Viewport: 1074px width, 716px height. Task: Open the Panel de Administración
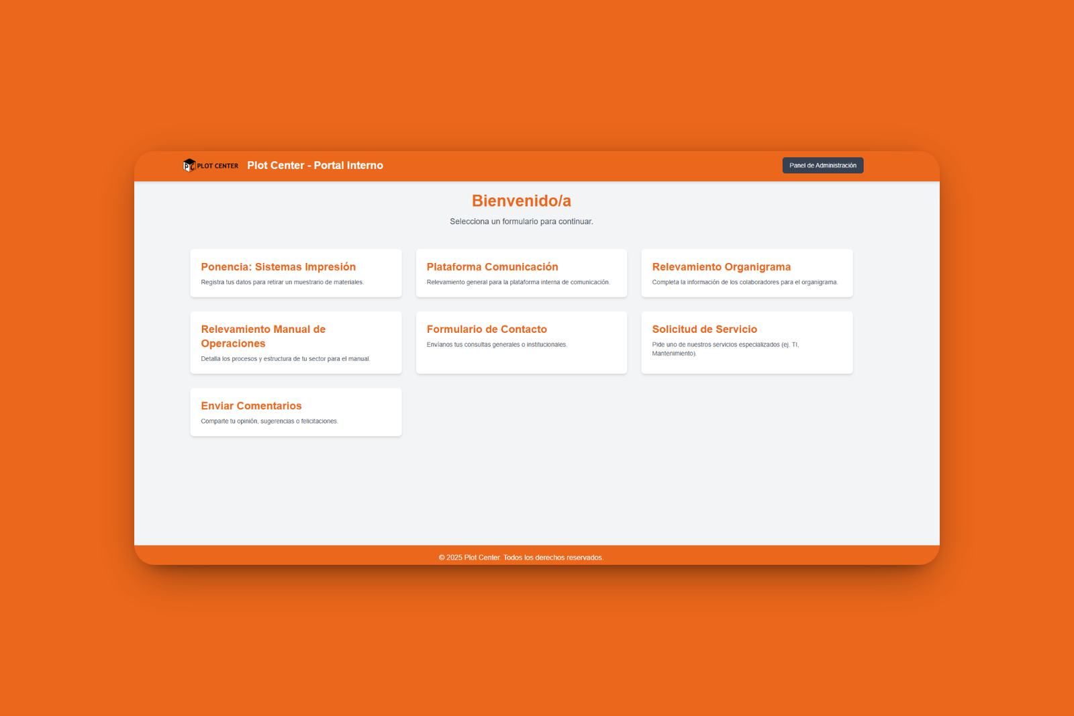click(x=822, y=166)
